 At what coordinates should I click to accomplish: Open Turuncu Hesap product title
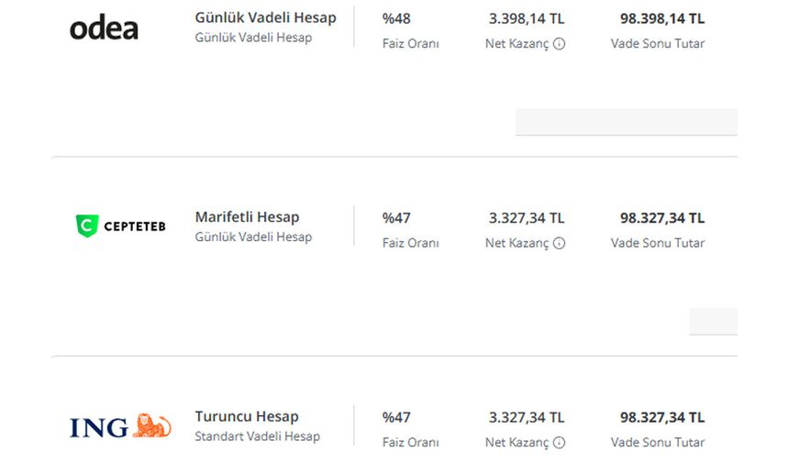247,417
